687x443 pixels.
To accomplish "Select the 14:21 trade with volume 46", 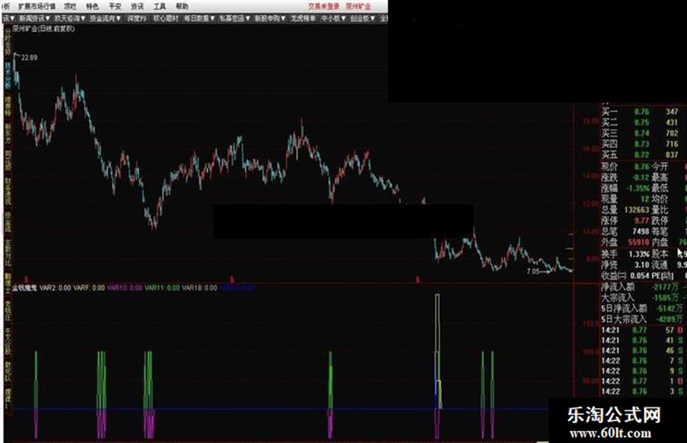I will coord(642,351).
